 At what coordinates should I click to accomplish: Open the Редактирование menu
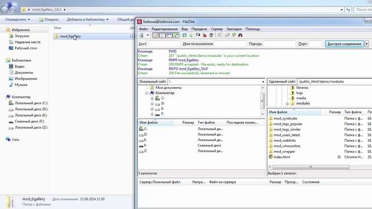(164, 29)
